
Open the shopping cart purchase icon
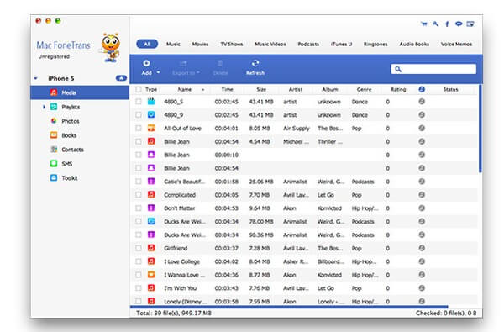click(x=424, y=24)
